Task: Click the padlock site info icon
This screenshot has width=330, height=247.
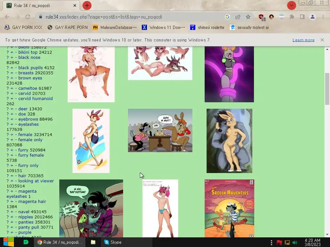Action: [x=41, y=17]
